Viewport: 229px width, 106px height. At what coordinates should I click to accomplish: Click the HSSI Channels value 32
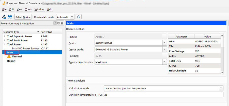point(197,71)
